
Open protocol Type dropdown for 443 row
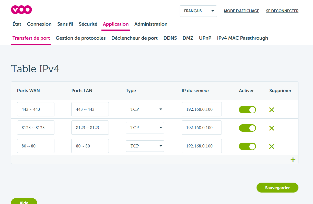[145, 109]
